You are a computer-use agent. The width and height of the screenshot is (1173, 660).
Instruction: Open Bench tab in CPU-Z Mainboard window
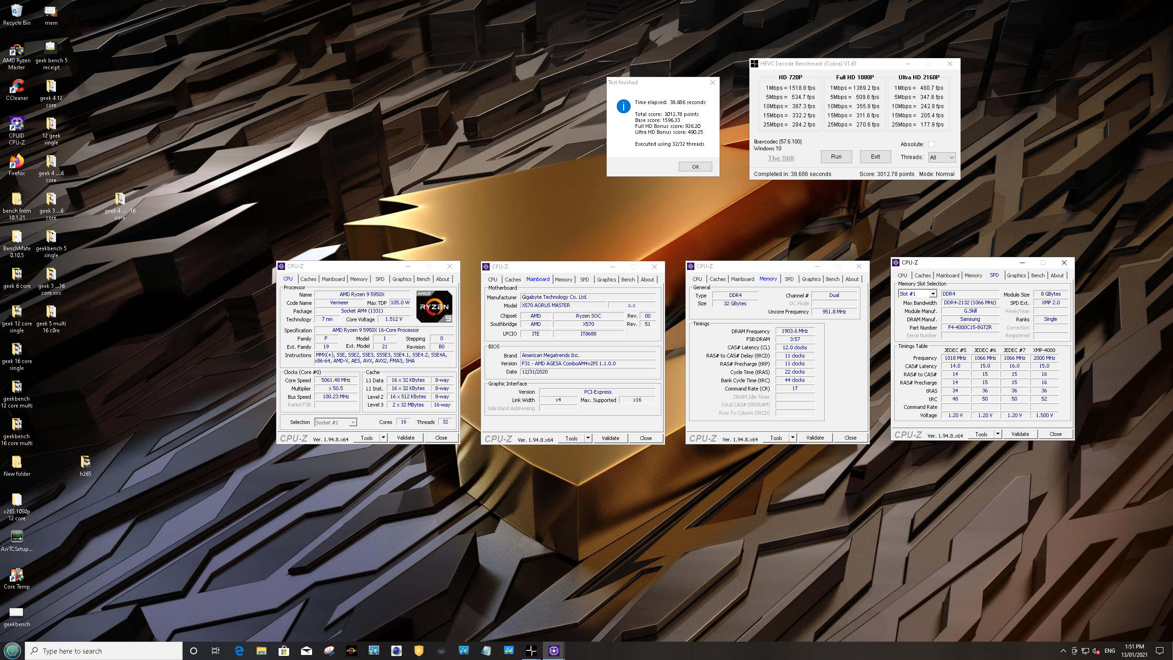tap(628, 280)
